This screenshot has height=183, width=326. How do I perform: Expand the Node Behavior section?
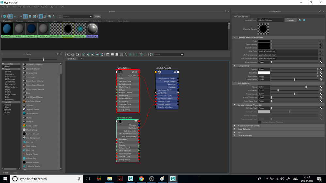[x=235, y=129]
